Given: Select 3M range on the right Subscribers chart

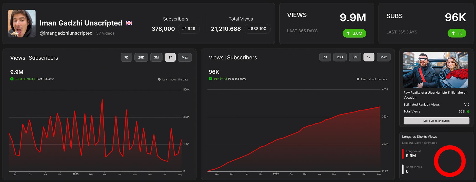Looking at the screenshot, I should coord(355,57).
